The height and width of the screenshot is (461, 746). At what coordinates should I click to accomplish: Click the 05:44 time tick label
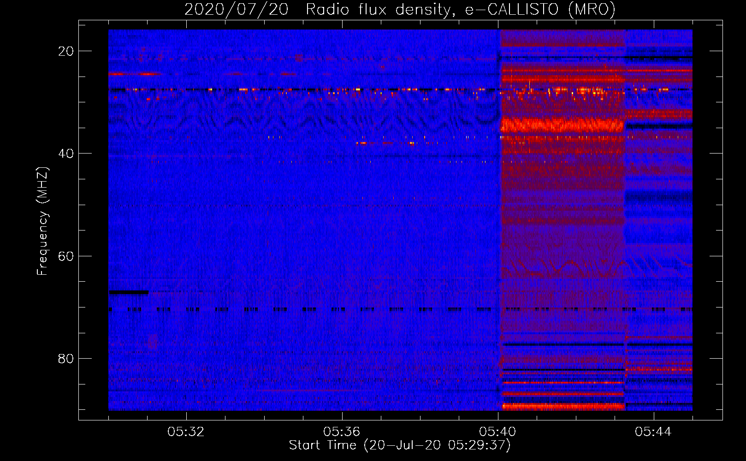click(654, 432)
